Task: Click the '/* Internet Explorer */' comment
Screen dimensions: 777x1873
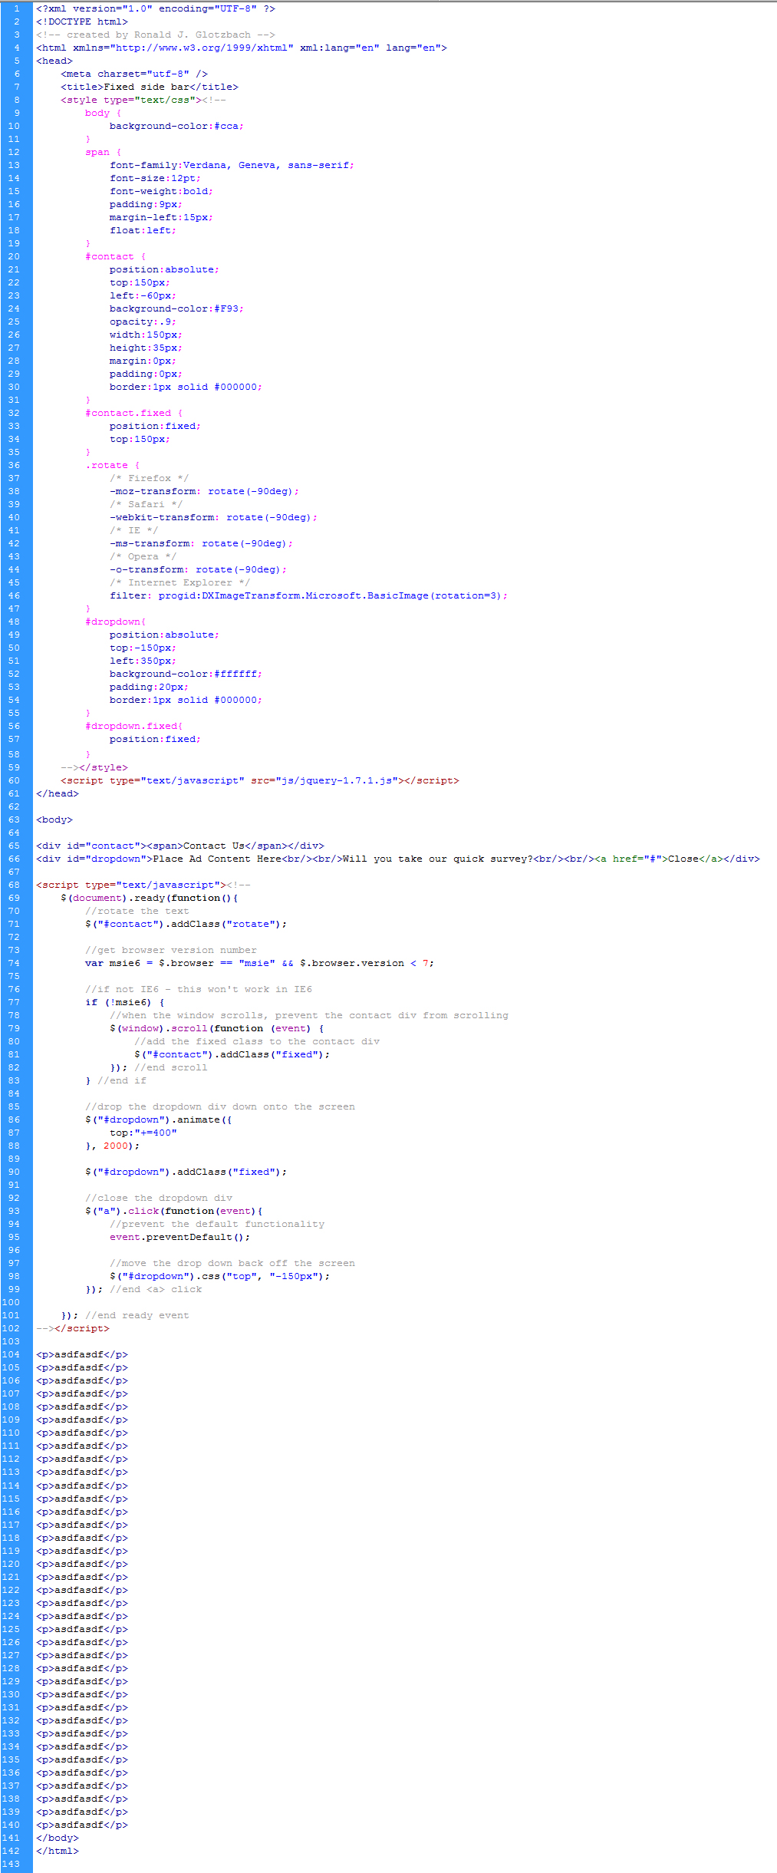Action: (x=179, y=582)
